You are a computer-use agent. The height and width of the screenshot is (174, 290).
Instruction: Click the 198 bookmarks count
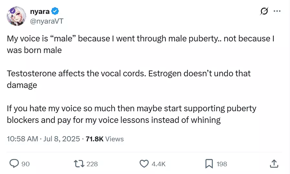click(222, 164)
